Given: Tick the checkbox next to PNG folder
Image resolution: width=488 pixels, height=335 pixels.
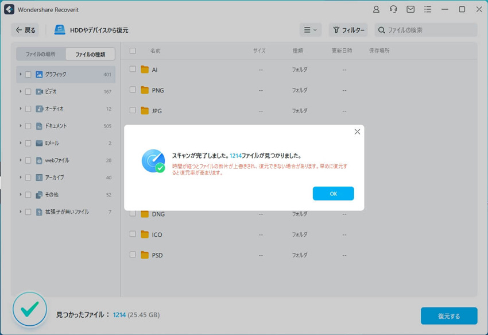Looking at the screenshot, I should (x=133, y=90).
